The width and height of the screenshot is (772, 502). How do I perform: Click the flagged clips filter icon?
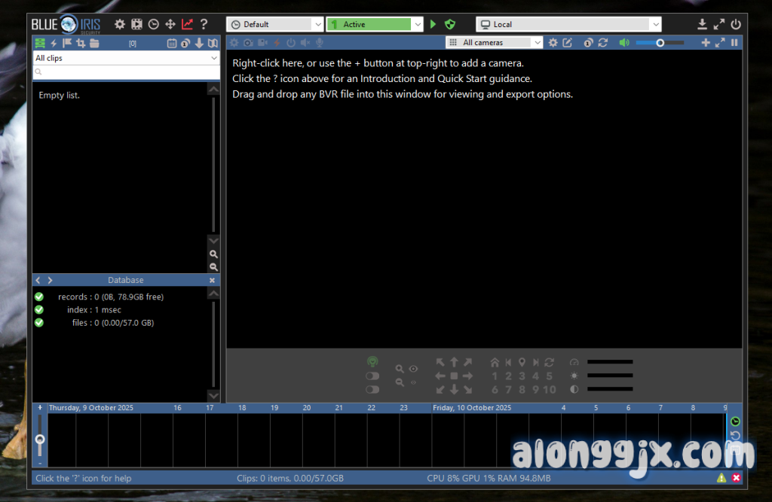tap(67, 43)
